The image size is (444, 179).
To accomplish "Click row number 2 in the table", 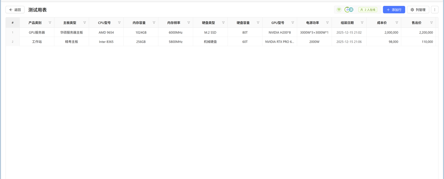I will pyautogui.click(x=12, y=41).
